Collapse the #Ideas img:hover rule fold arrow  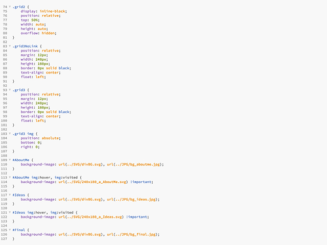click(x=10, y=212)
